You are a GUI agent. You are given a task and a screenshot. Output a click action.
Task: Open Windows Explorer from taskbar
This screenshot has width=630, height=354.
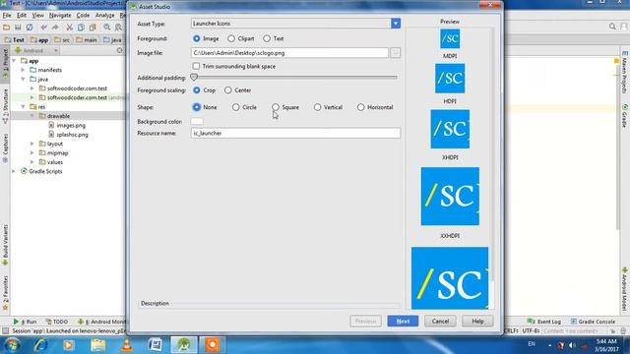[x=97, y=345]
